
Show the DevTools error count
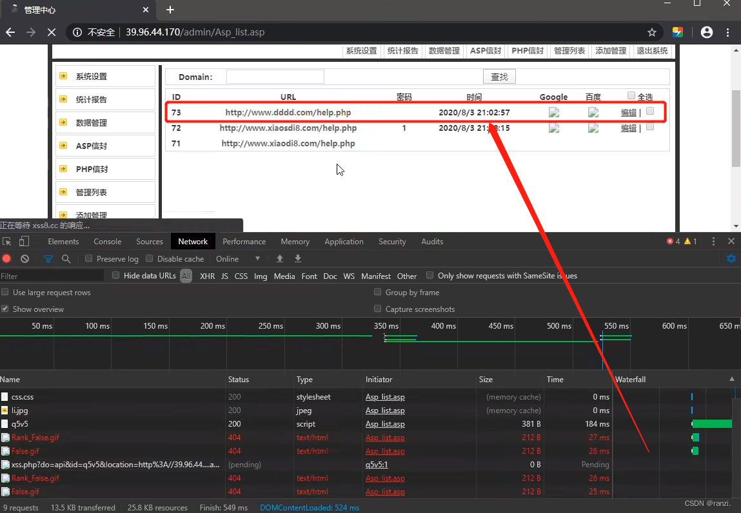[x=673, y=242]
